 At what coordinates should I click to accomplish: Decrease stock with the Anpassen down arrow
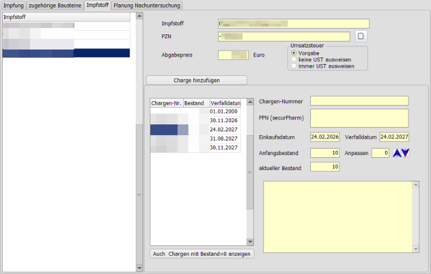click(405, 153)
